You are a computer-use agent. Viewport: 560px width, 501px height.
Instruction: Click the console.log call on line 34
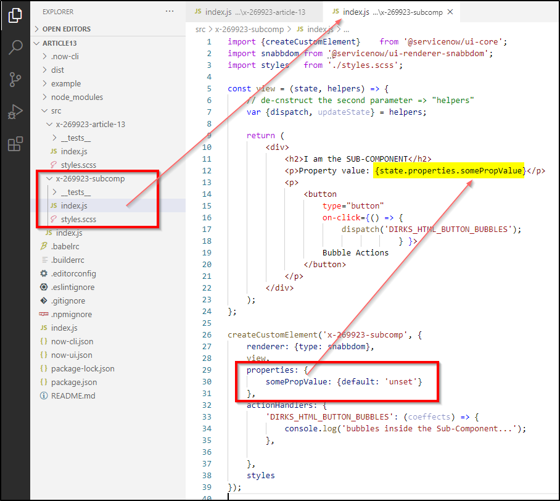point(405,429)
